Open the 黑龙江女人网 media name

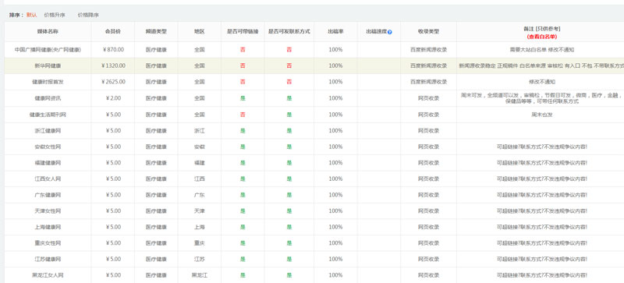coord(48,275)
